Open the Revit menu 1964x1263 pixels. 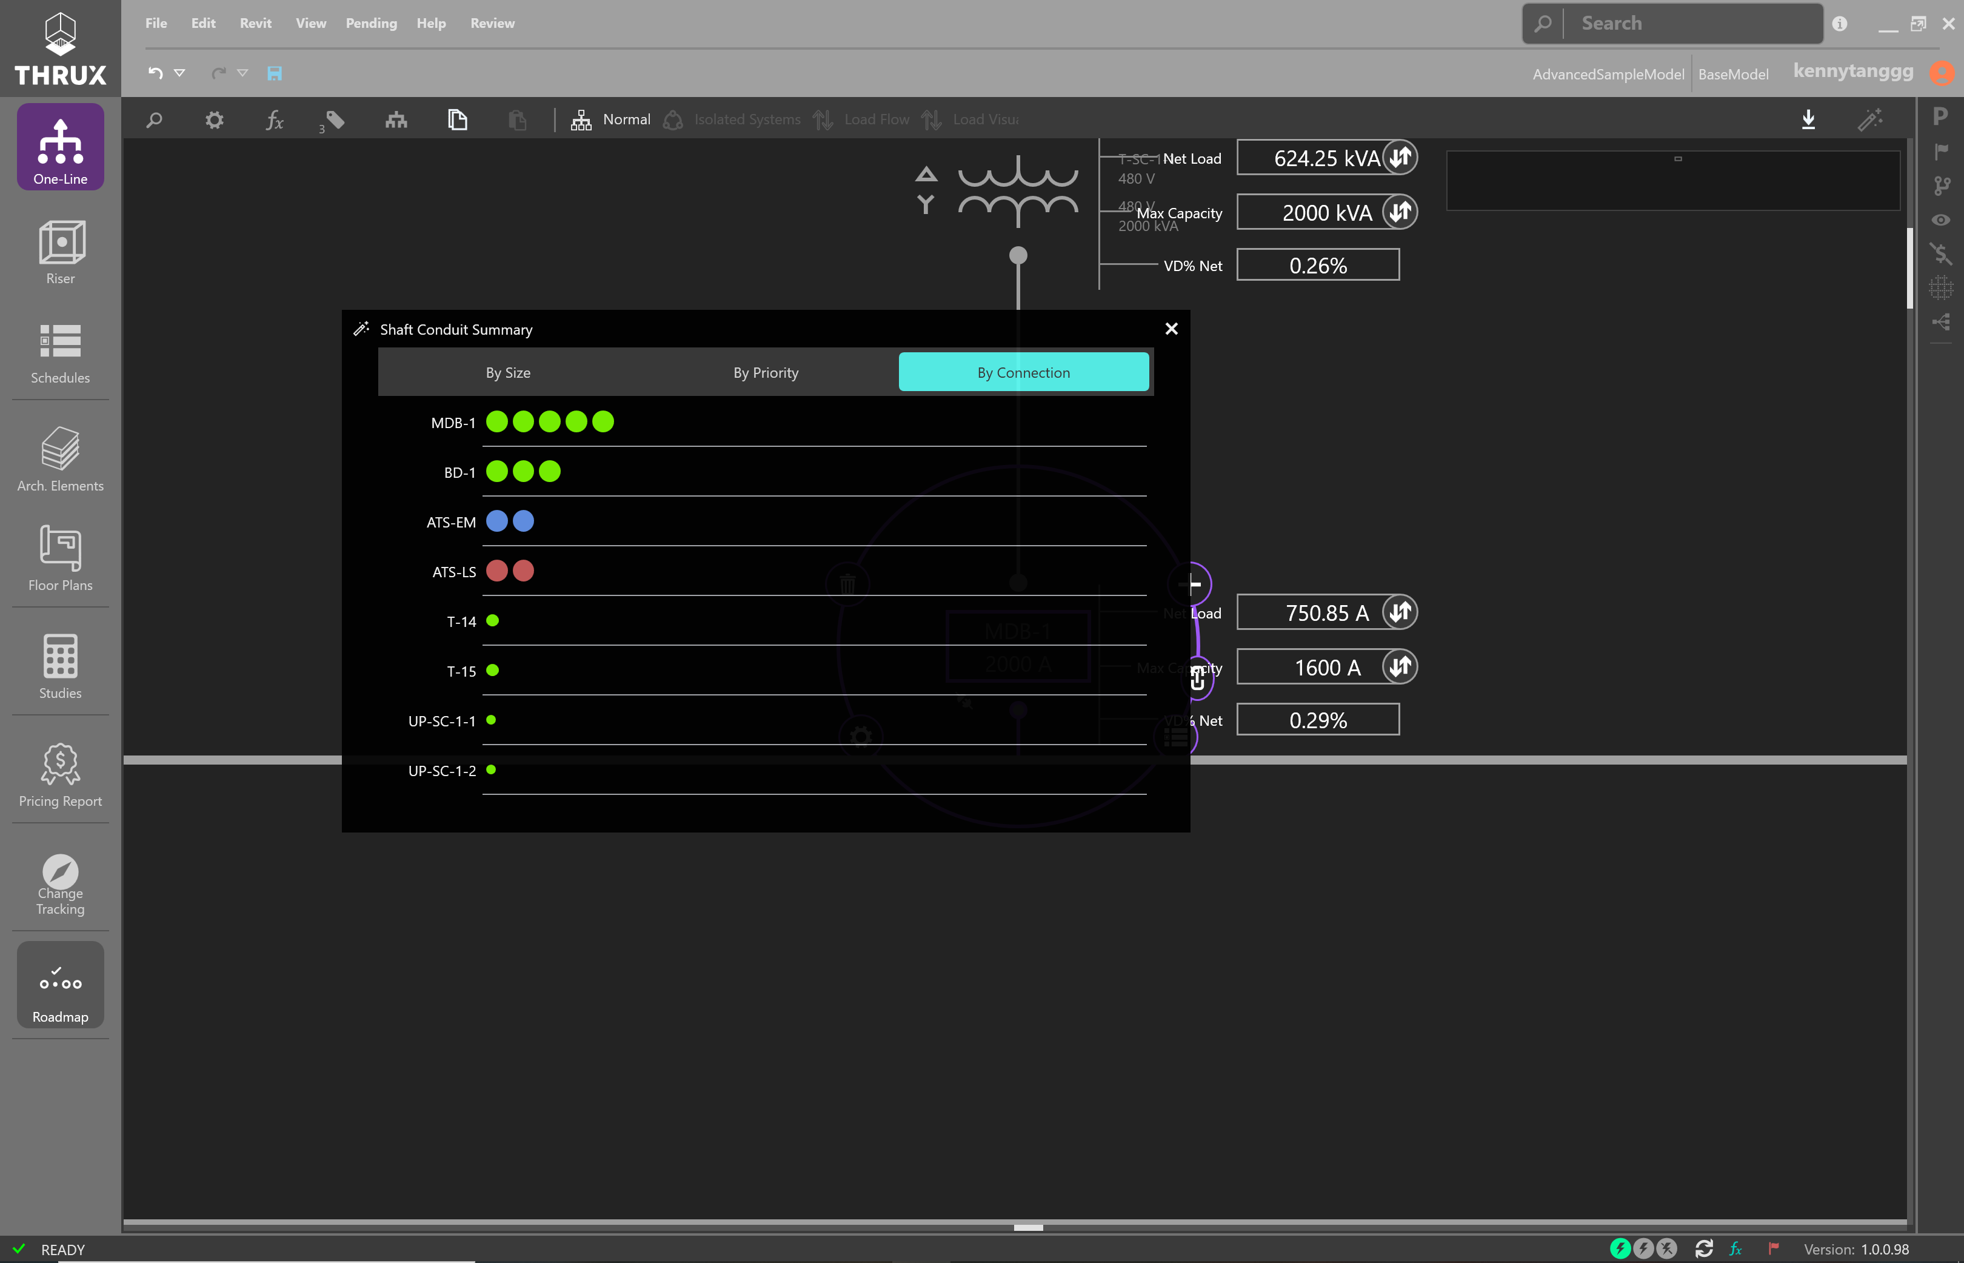(256, 23)
